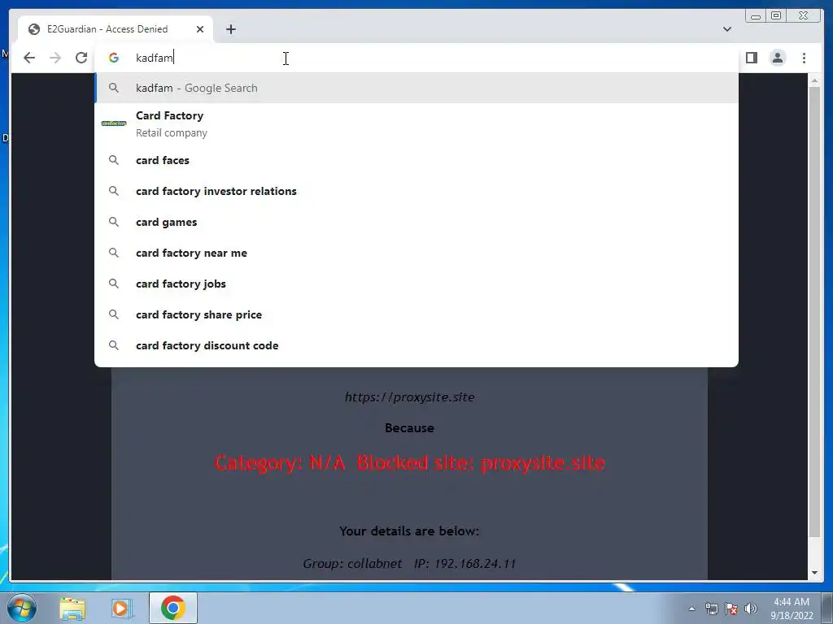The height and width of the screenshot is (624, 833).
Task: Restore down the Chrome window
Action: coord(776,16)
